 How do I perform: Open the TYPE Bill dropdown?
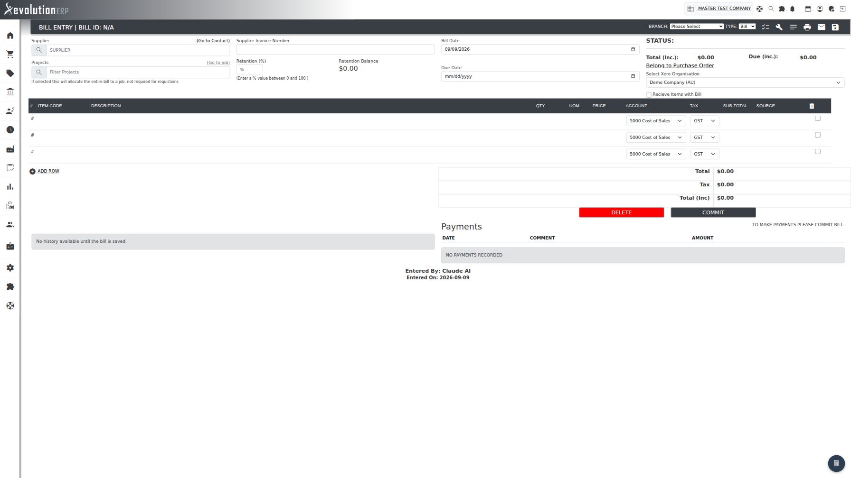tap(747, 27)
